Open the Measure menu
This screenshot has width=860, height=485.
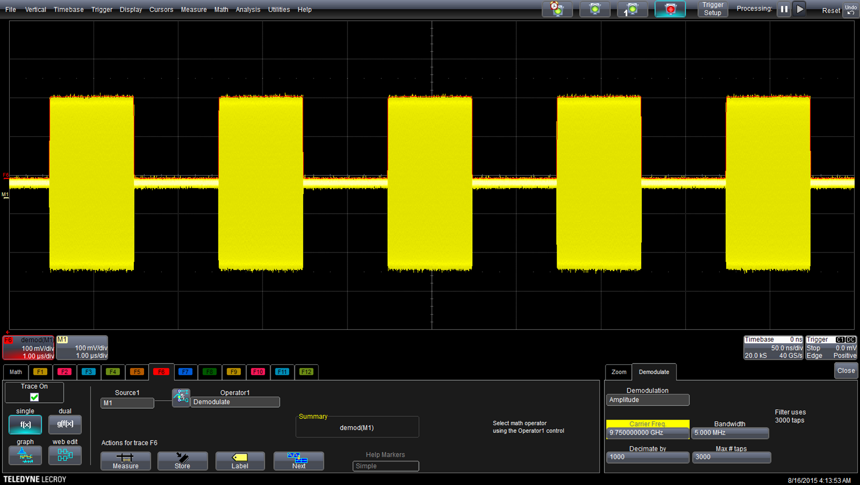[194, 10]
